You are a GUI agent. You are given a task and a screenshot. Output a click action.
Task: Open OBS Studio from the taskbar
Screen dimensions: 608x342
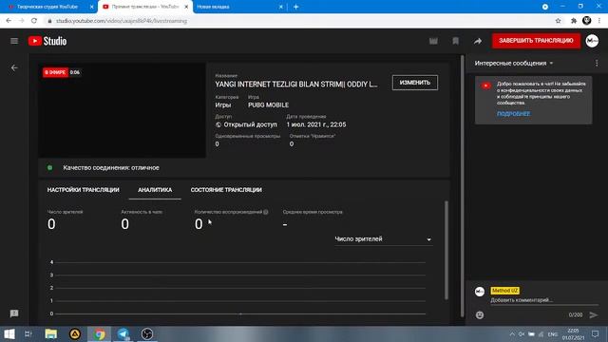pos(147,333)
